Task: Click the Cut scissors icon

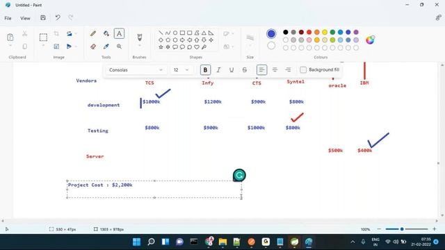Action: click(x=25, y=34)
